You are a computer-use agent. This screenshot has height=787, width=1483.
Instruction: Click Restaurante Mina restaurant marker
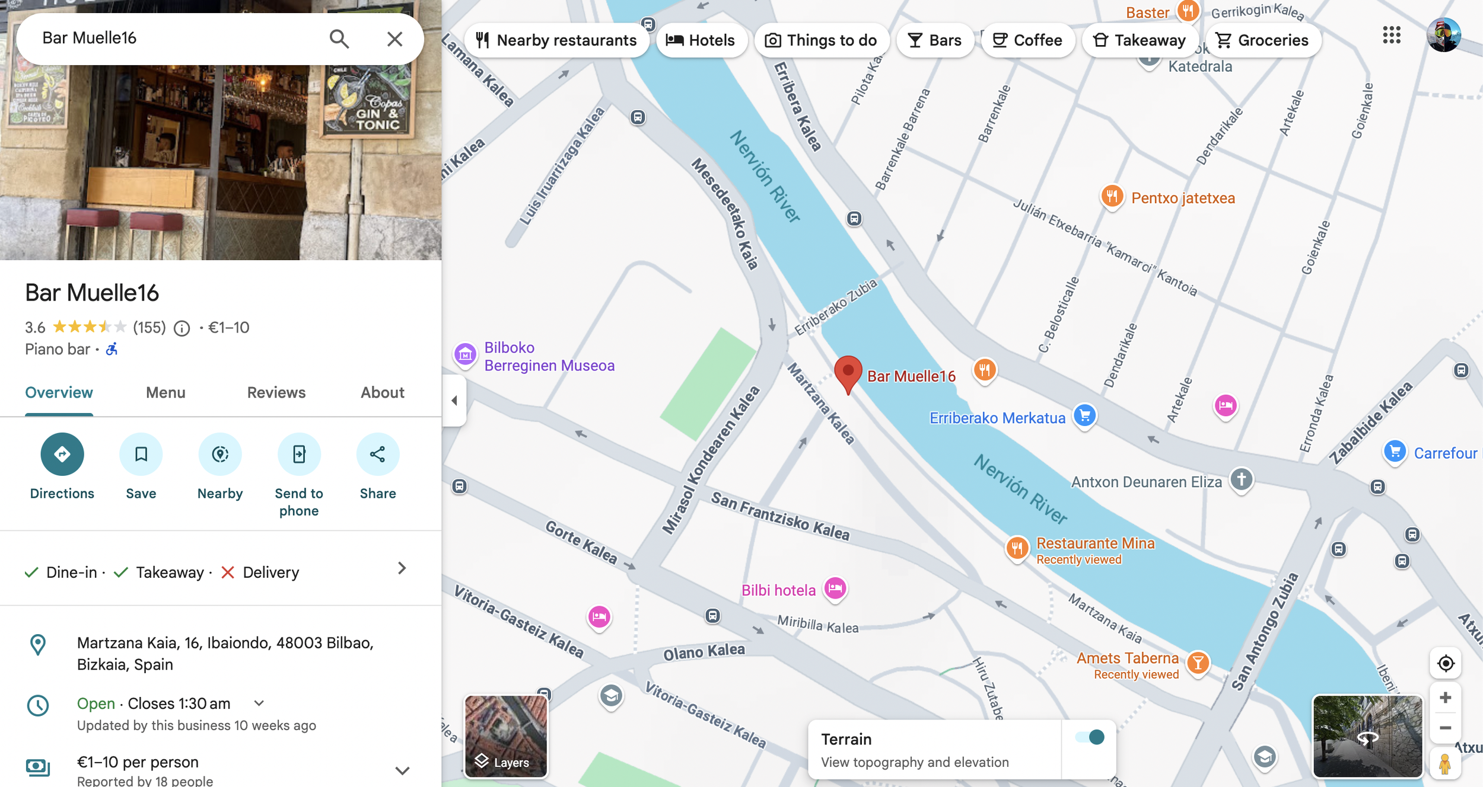pyautogui.click(x=1017, y=548)
